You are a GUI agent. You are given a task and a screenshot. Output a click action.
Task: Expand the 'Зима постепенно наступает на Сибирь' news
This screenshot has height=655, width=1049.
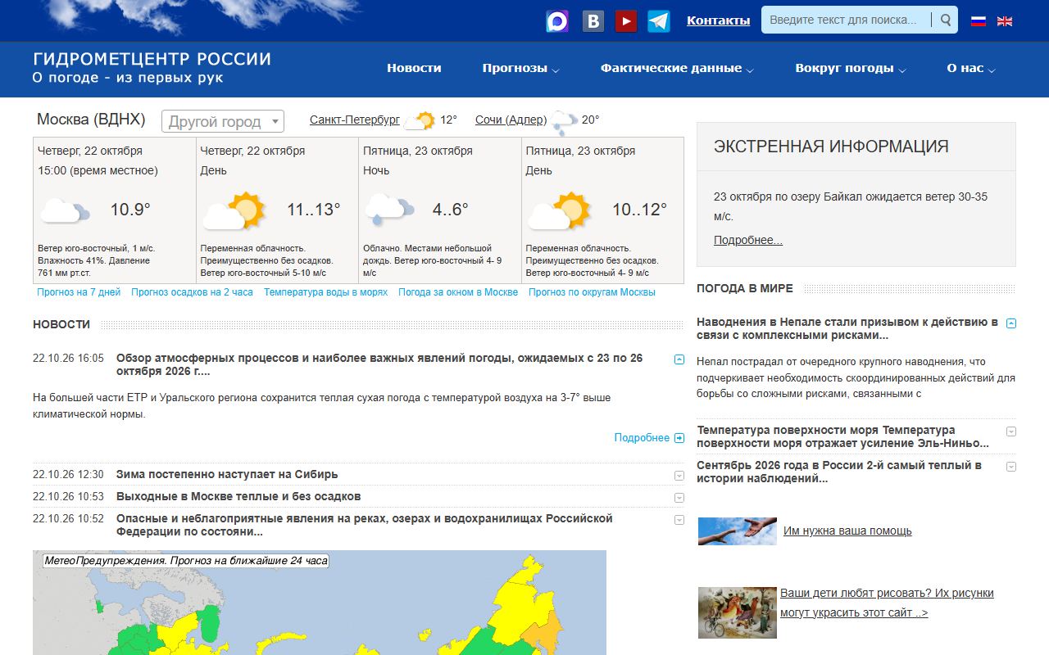pos(679,475)
